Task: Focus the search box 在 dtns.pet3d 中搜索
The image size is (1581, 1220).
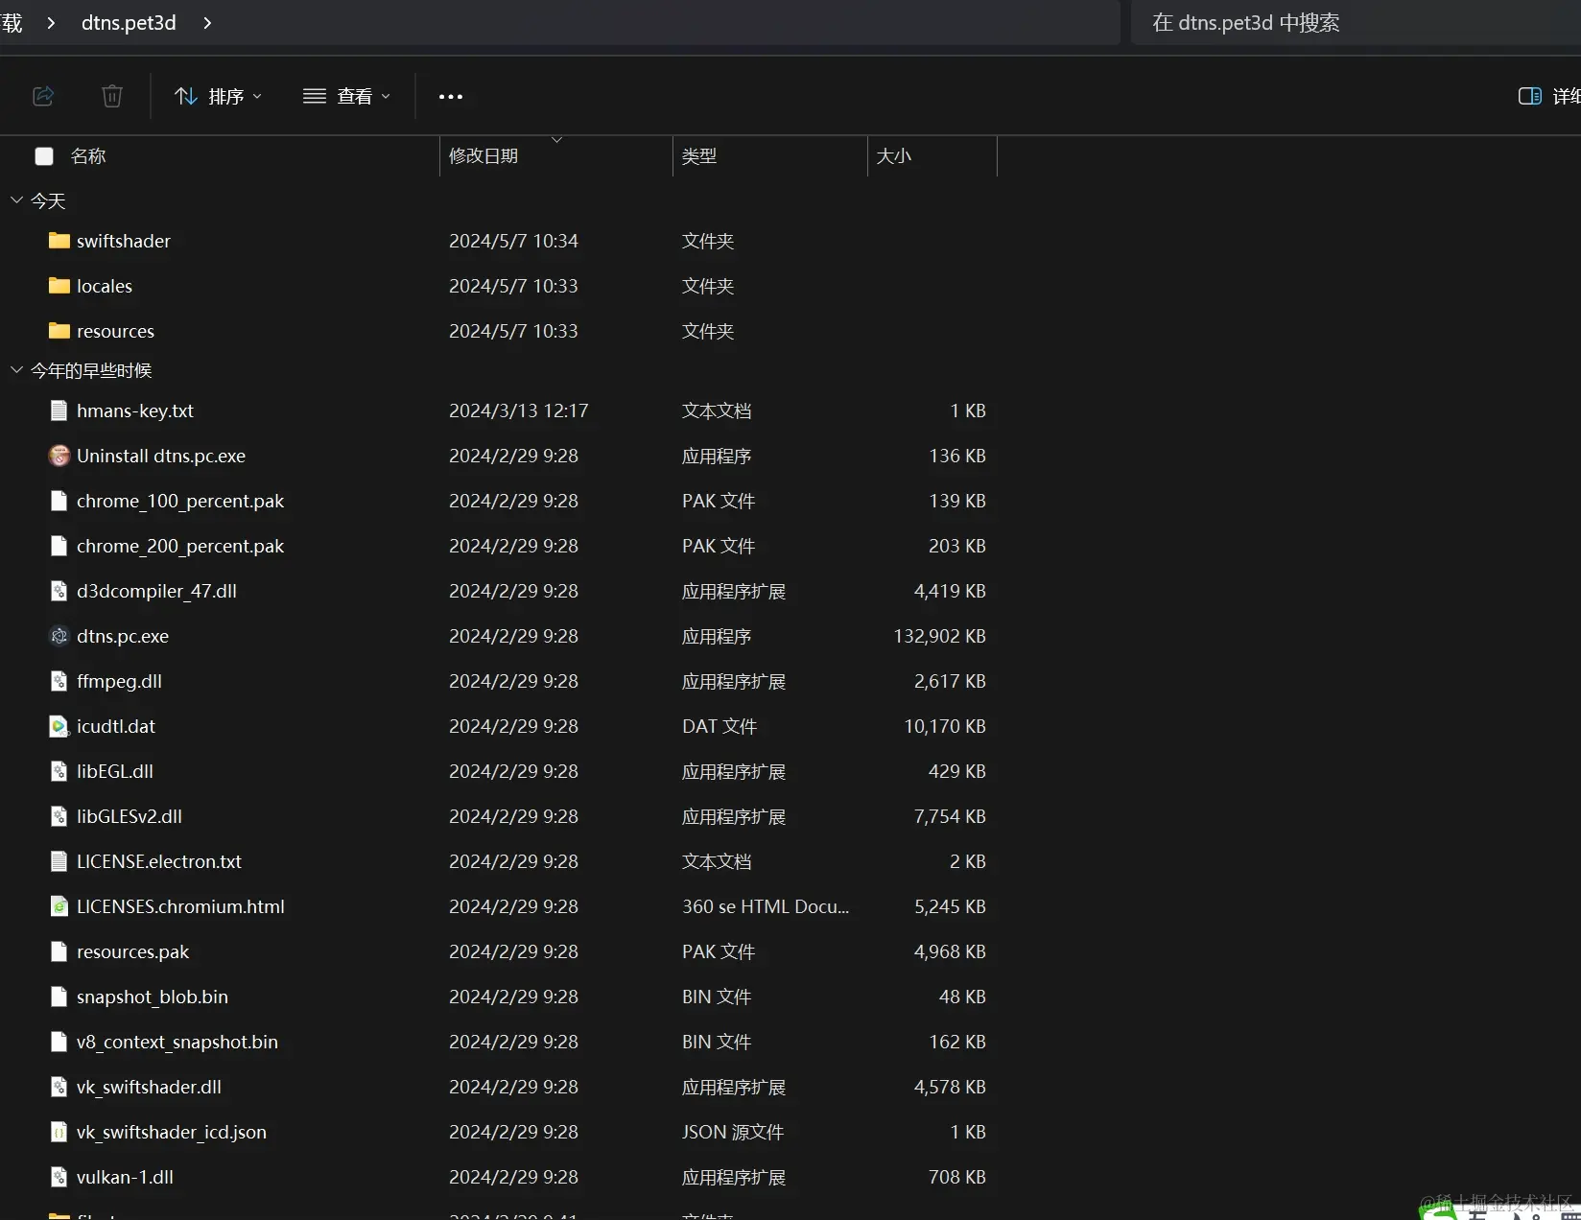Action: click(1356, 22)
